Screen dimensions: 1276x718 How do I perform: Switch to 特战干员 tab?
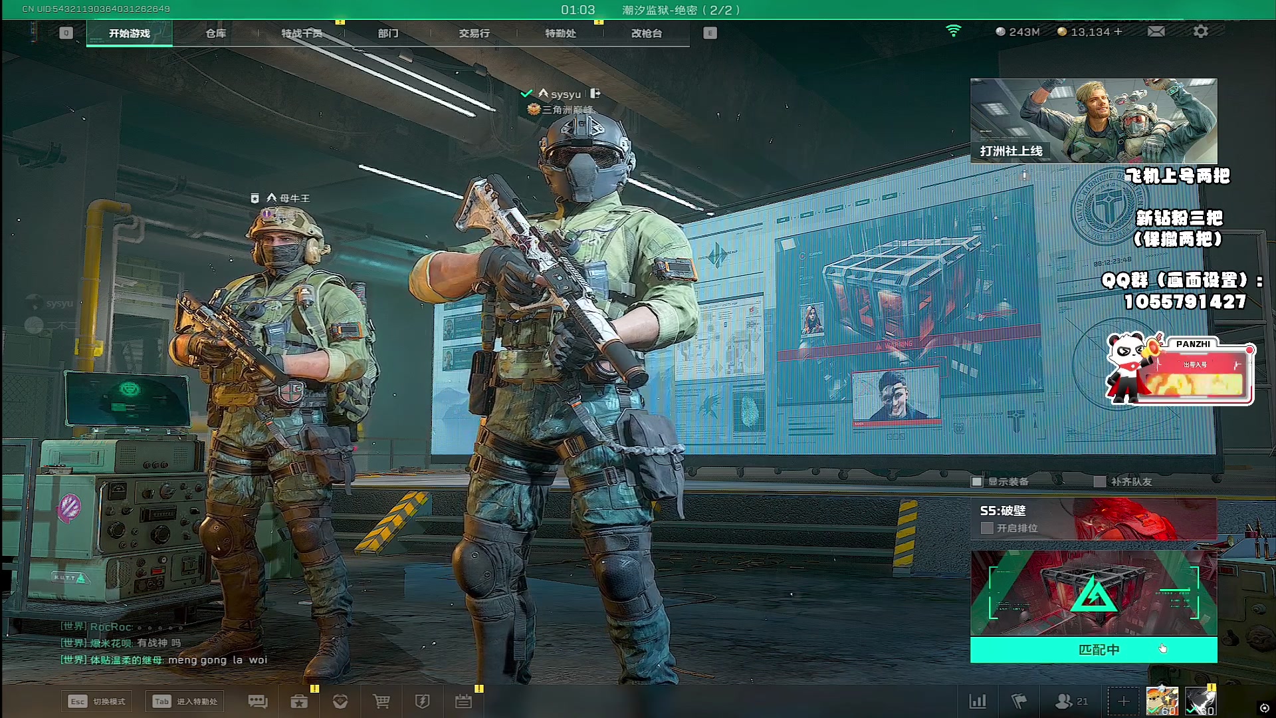302,33
